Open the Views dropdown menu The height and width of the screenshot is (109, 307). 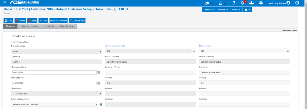click(236, 10)
